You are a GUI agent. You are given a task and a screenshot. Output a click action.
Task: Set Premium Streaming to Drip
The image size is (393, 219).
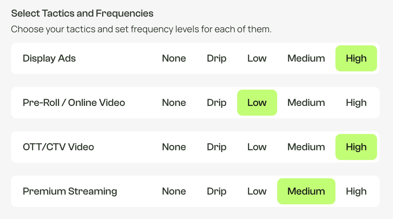tap(217, 191)
